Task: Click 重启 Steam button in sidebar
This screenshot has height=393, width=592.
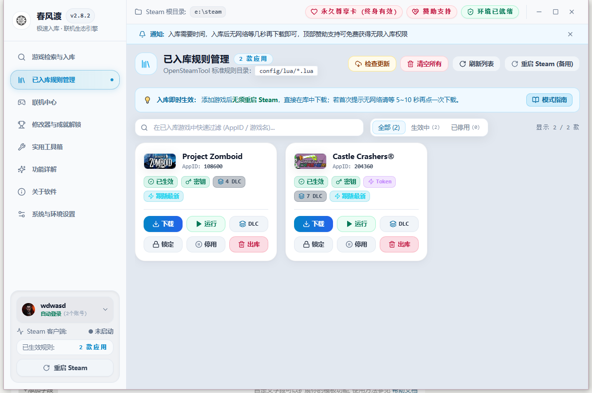Action: point(65,368)
